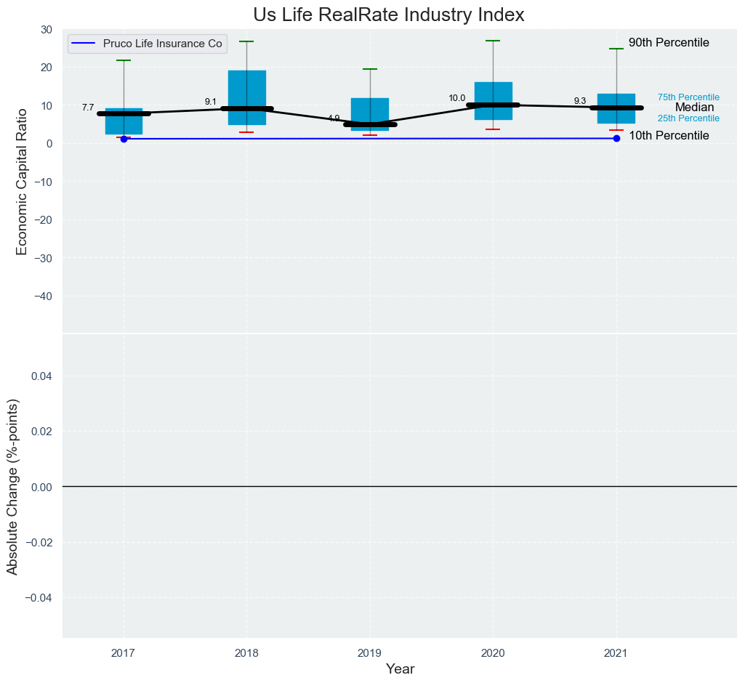This screenshot has height=683, width=745.
Task: Select the green 90th percentile cap for 2018
Action: coord(246,41)
